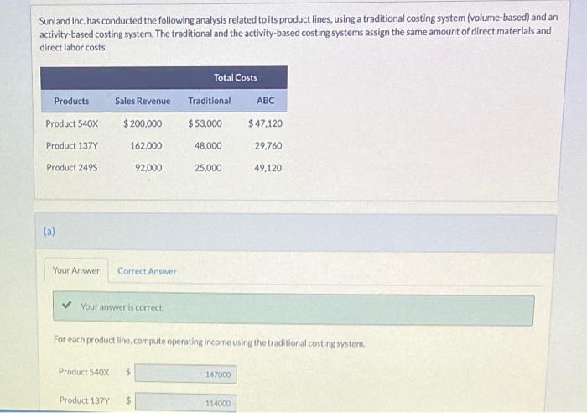Viewport: 587px width, 413px height.
Task: Click the 'Your answer is correct' message
Action: pyautogui.click(x=122, y=307)
